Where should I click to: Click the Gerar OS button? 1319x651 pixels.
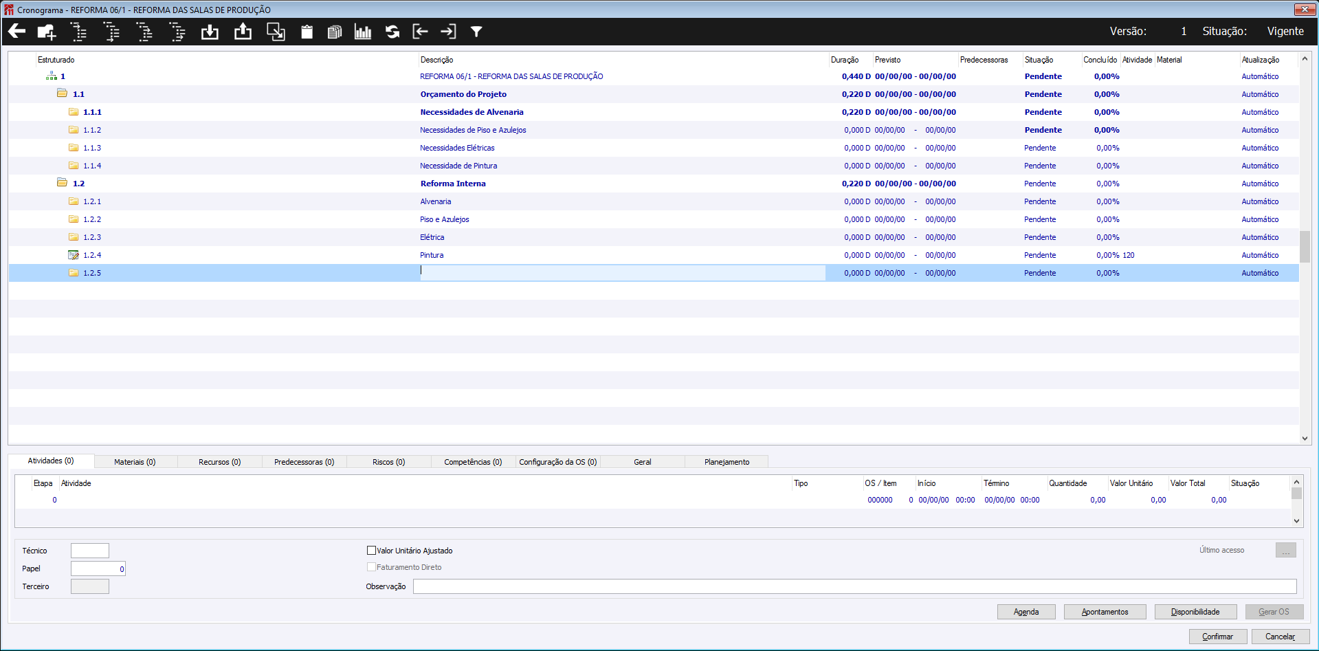point(1274,612)
